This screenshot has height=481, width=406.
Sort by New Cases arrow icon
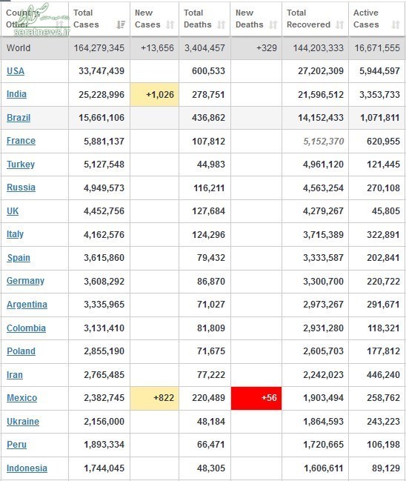[170, 24]
